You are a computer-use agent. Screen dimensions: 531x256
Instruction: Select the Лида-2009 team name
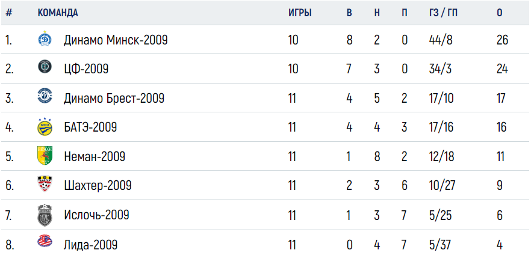tap(91, 245)
